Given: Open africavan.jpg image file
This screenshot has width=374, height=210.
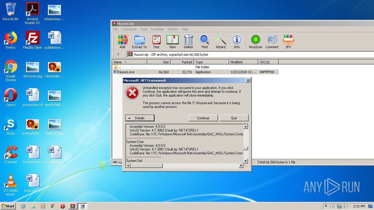Looking at the screenshot, I should 32,70.
